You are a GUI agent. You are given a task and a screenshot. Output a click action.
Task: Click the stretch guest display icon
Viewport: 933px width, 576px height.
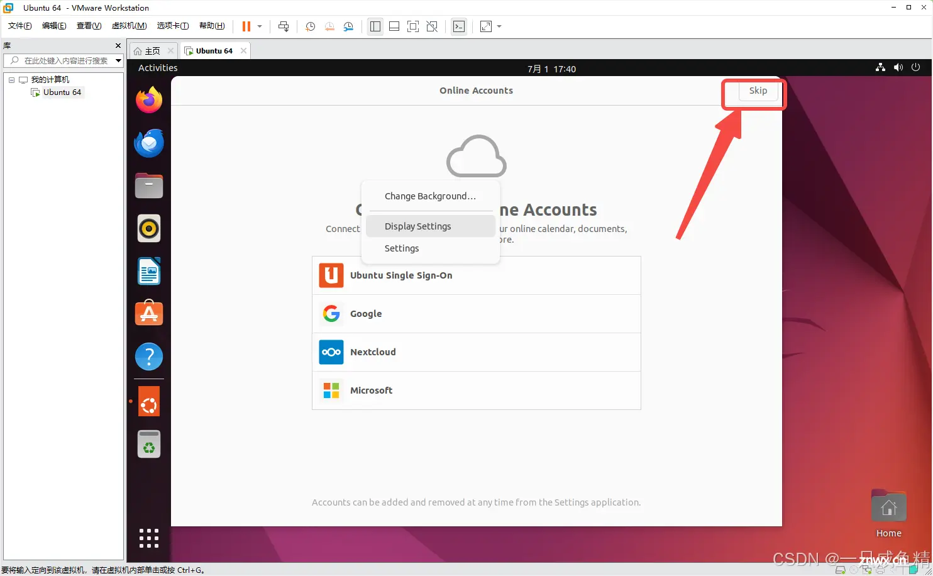tap(486, 26)
